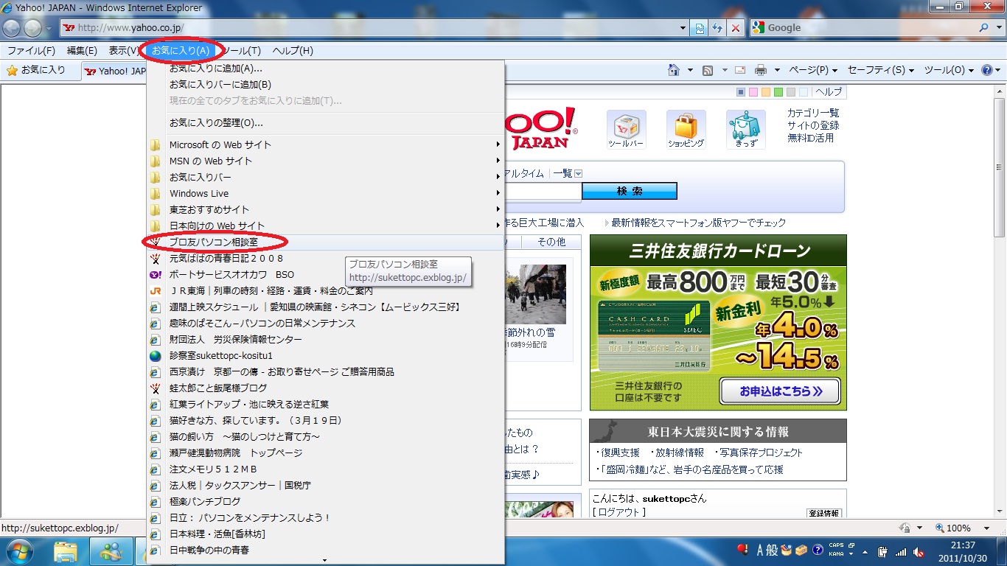This screenshot has width=1007, height=566.
Task: Click the down arrow at the bottom of the favorites list
Action: pos(325,561)
